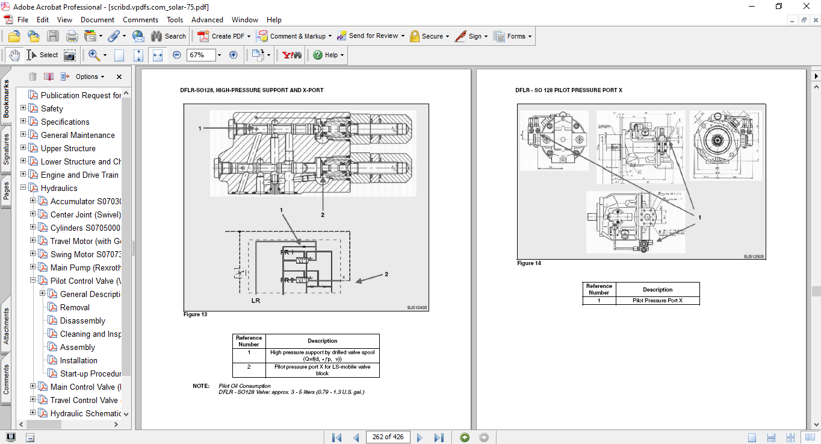Click the Fit Width icon
821x444 pixels.
(158, 55)
